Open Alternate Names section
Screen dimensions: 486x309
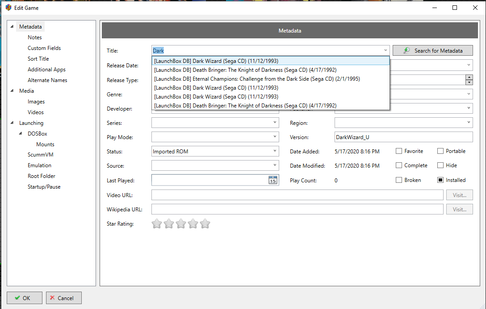[47, 80]
